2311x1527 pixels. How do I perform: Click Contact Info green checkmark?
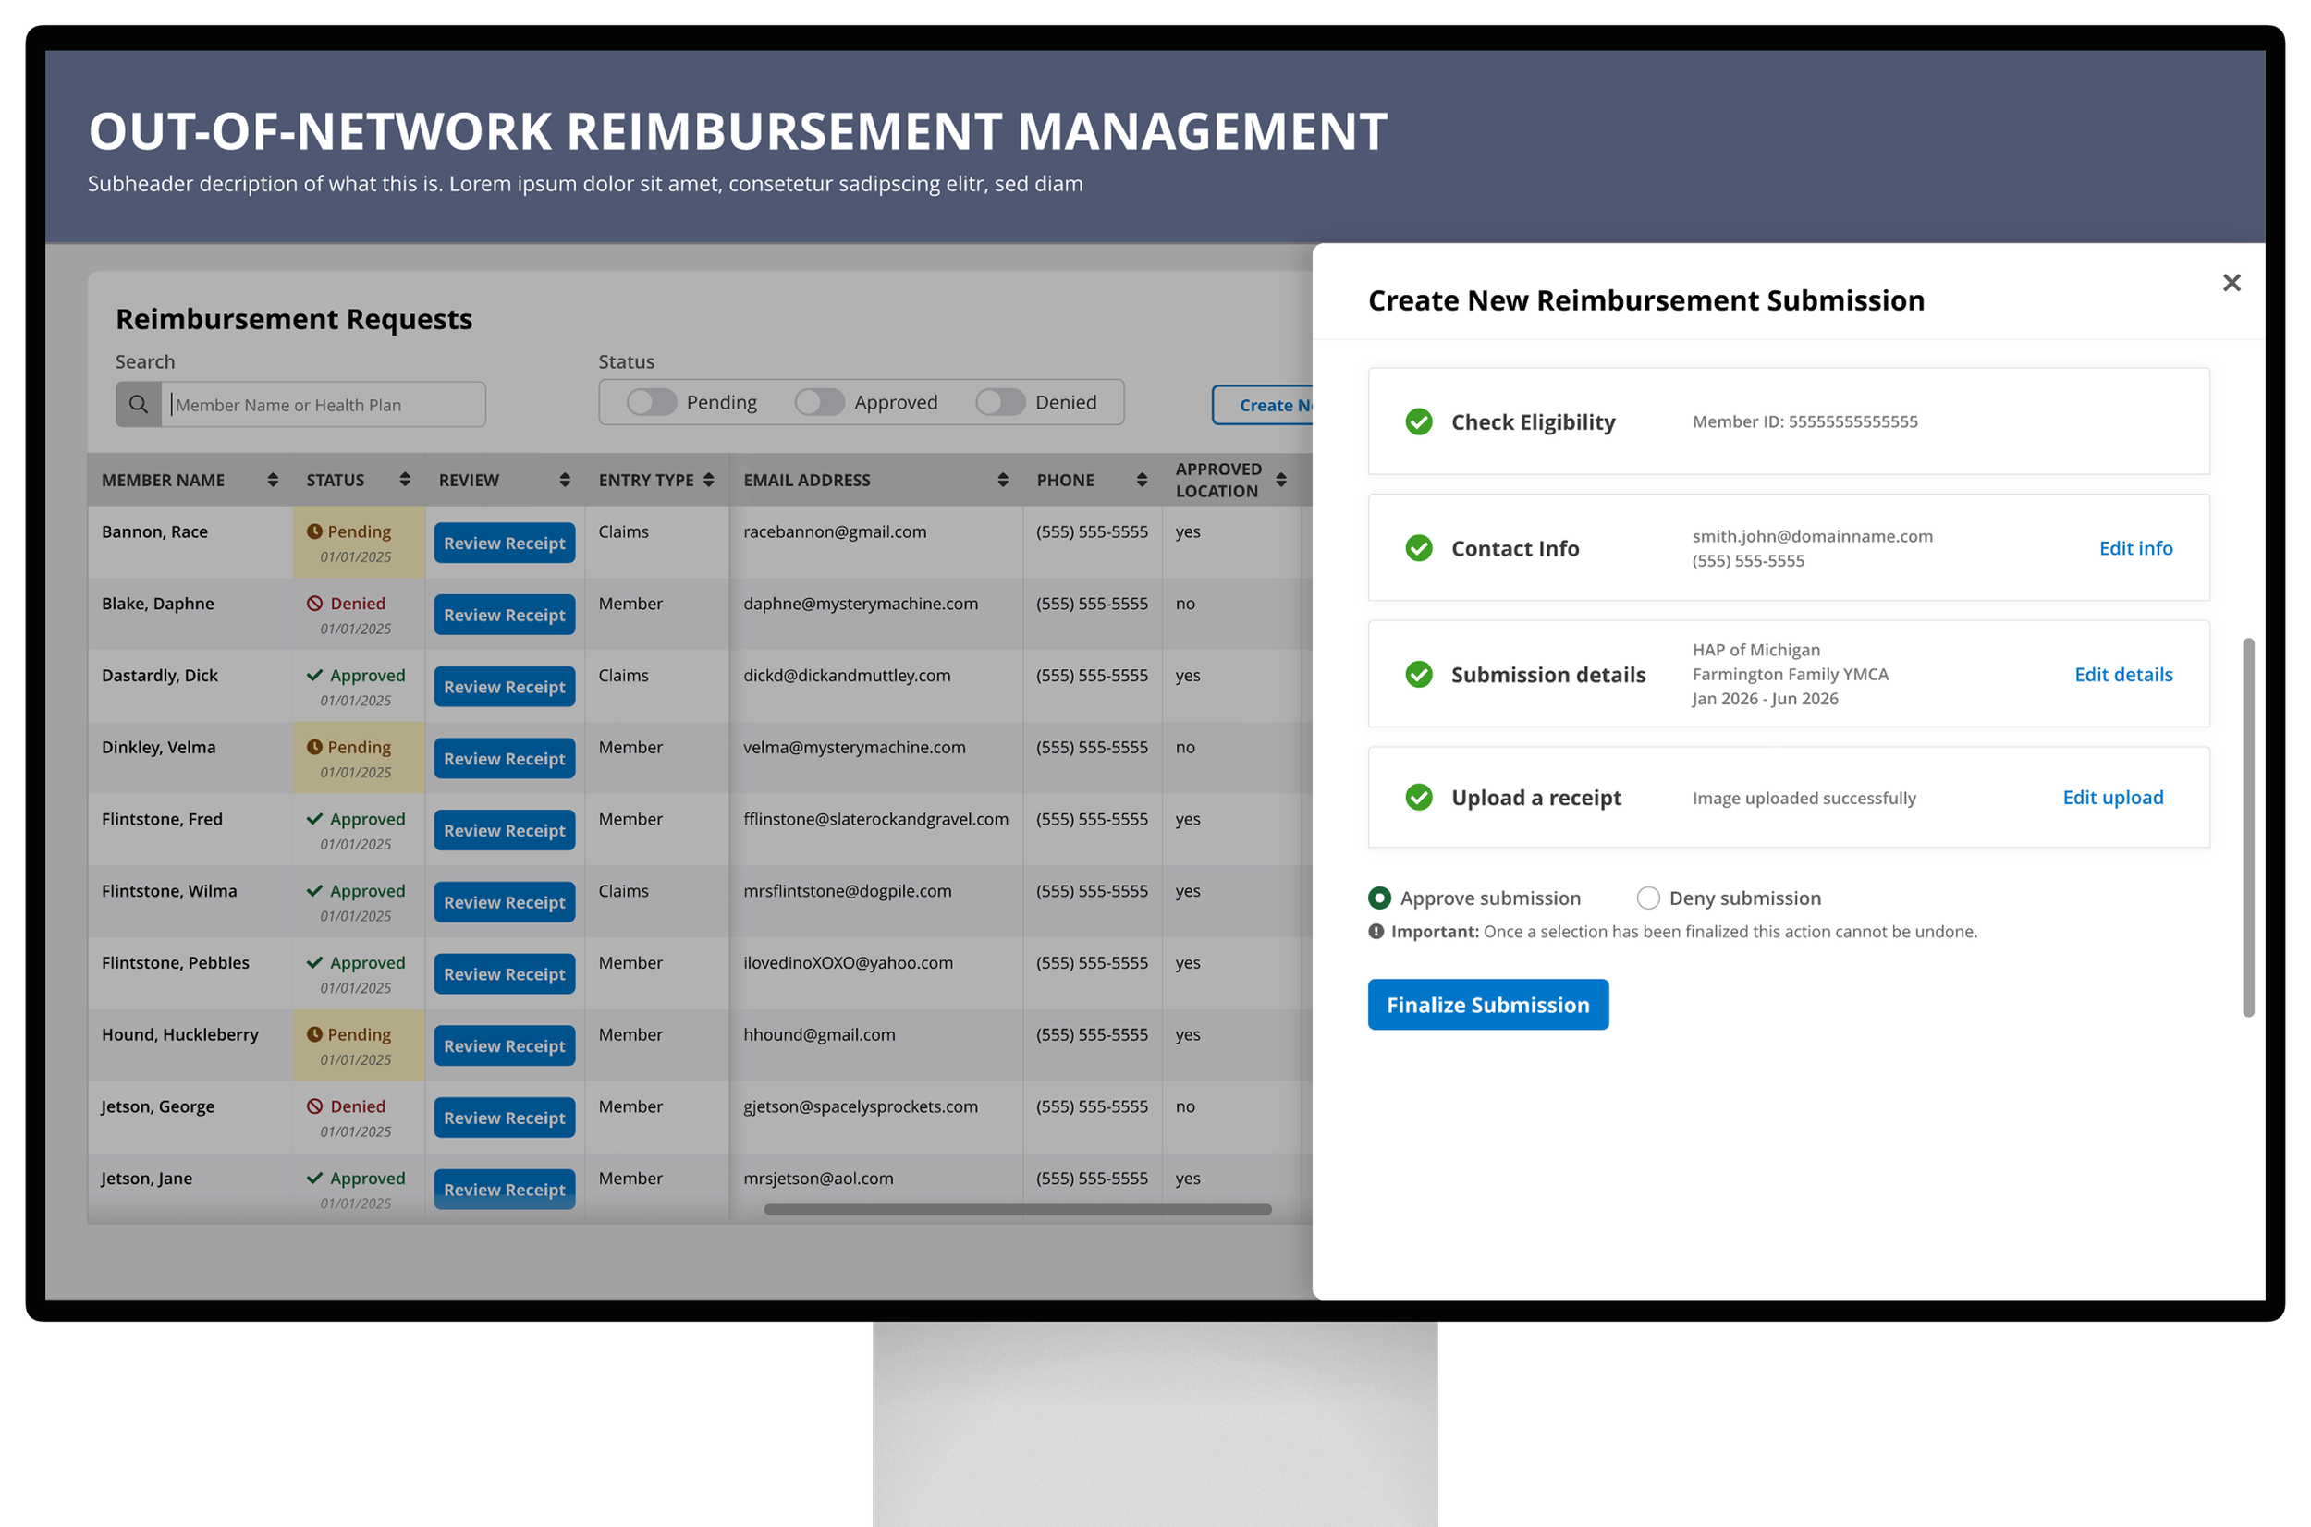coord(1419,548)
